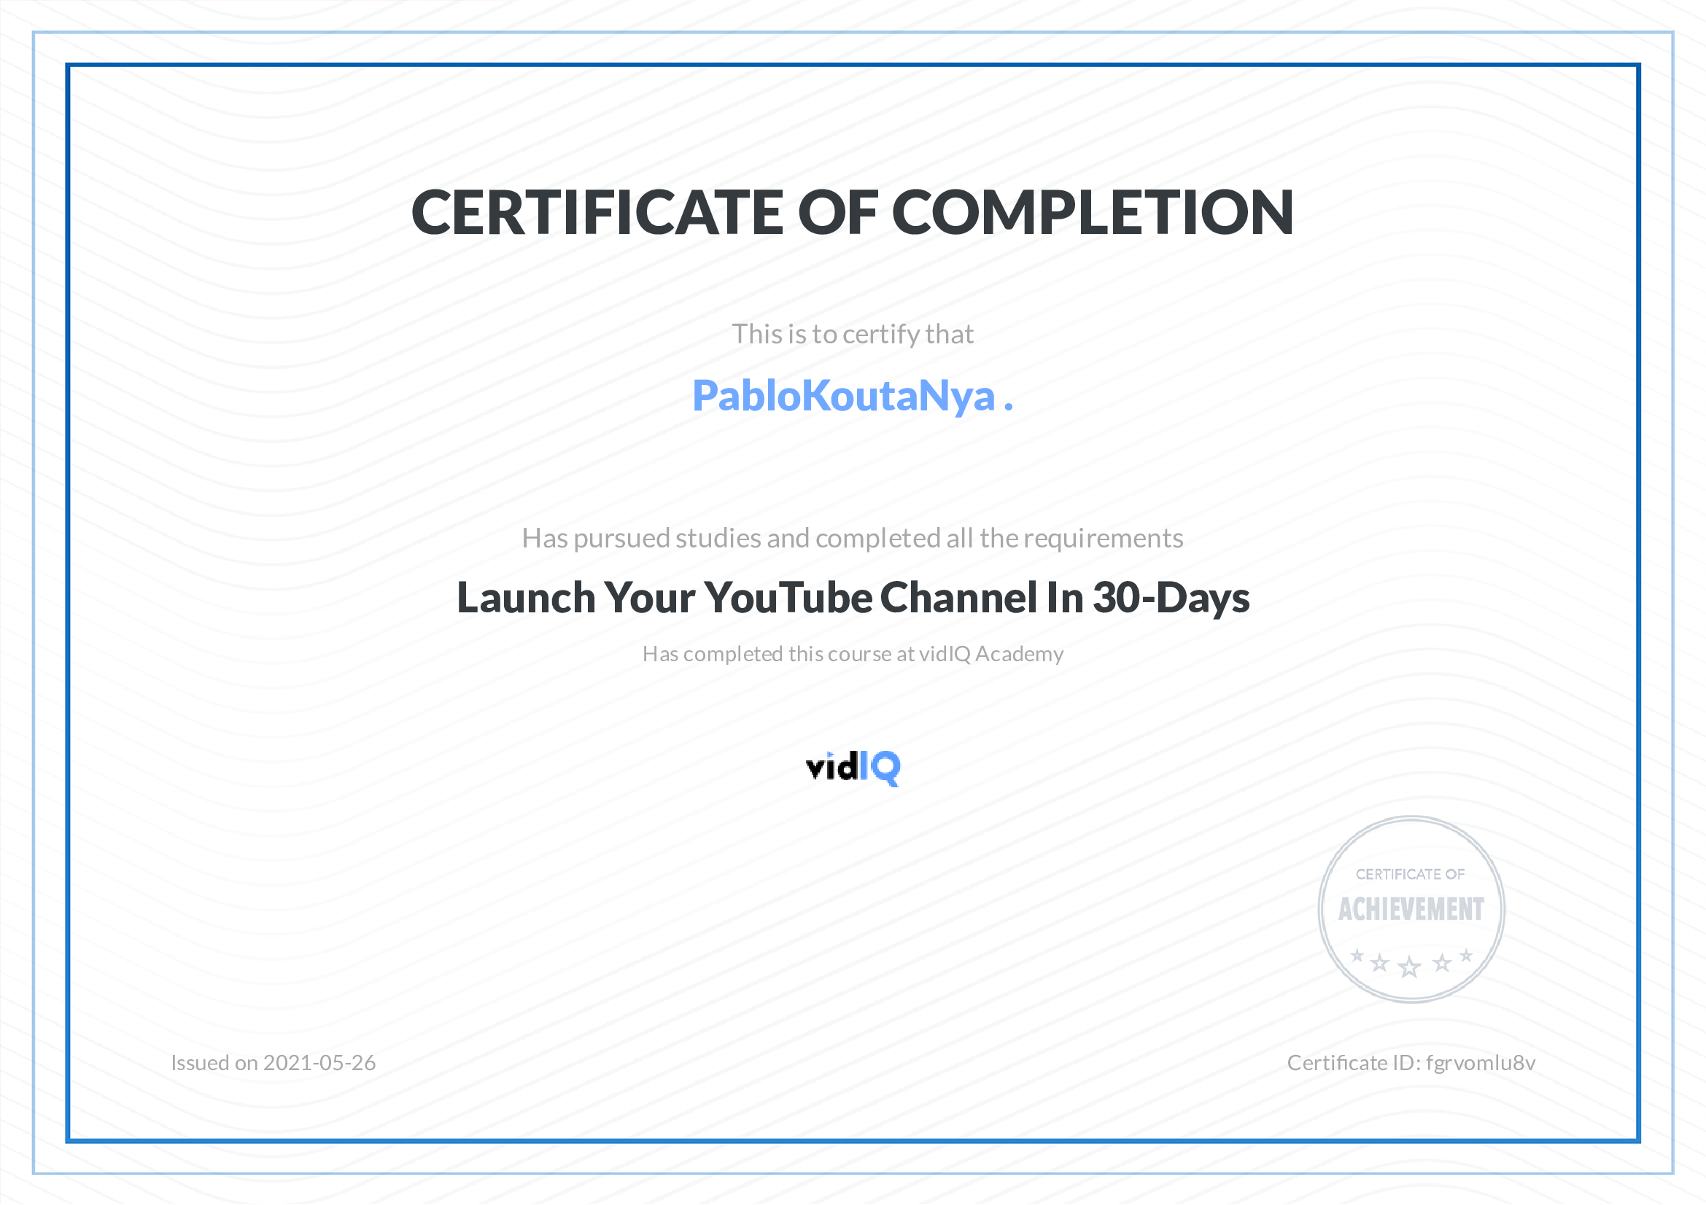
Task: Click course title 'Launch Your YouTube Channel In 30-Days'
Action: (852, 598)
